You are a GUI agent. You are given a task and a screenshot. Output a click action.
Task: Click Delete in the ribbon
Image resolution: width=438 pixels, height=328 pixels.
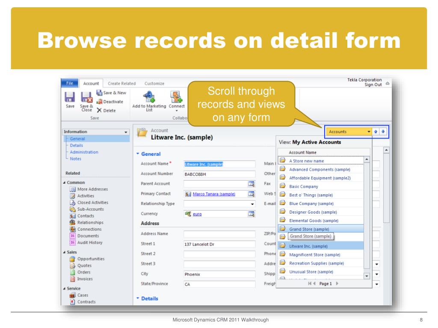click(x=106, y=111)
